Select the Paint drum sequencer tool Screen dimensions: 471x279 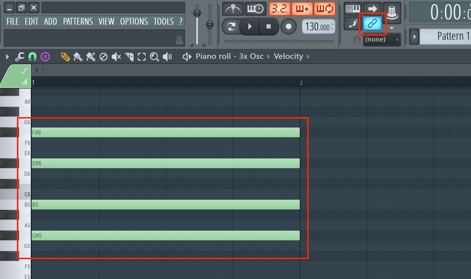pyautogui.click(x=91, y=57)
